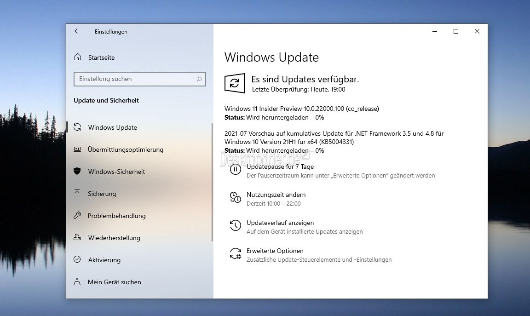This screenshot has width=530, height=316.
Task: Click the Update und Sicherheit section heading
Action: (106, 100)
